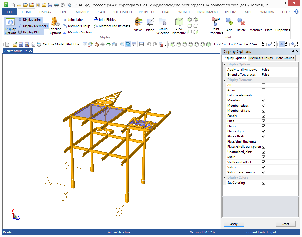Click Joint Label in Display group
The height and width of the screenshot is (237, 302).
pos(73,20)
